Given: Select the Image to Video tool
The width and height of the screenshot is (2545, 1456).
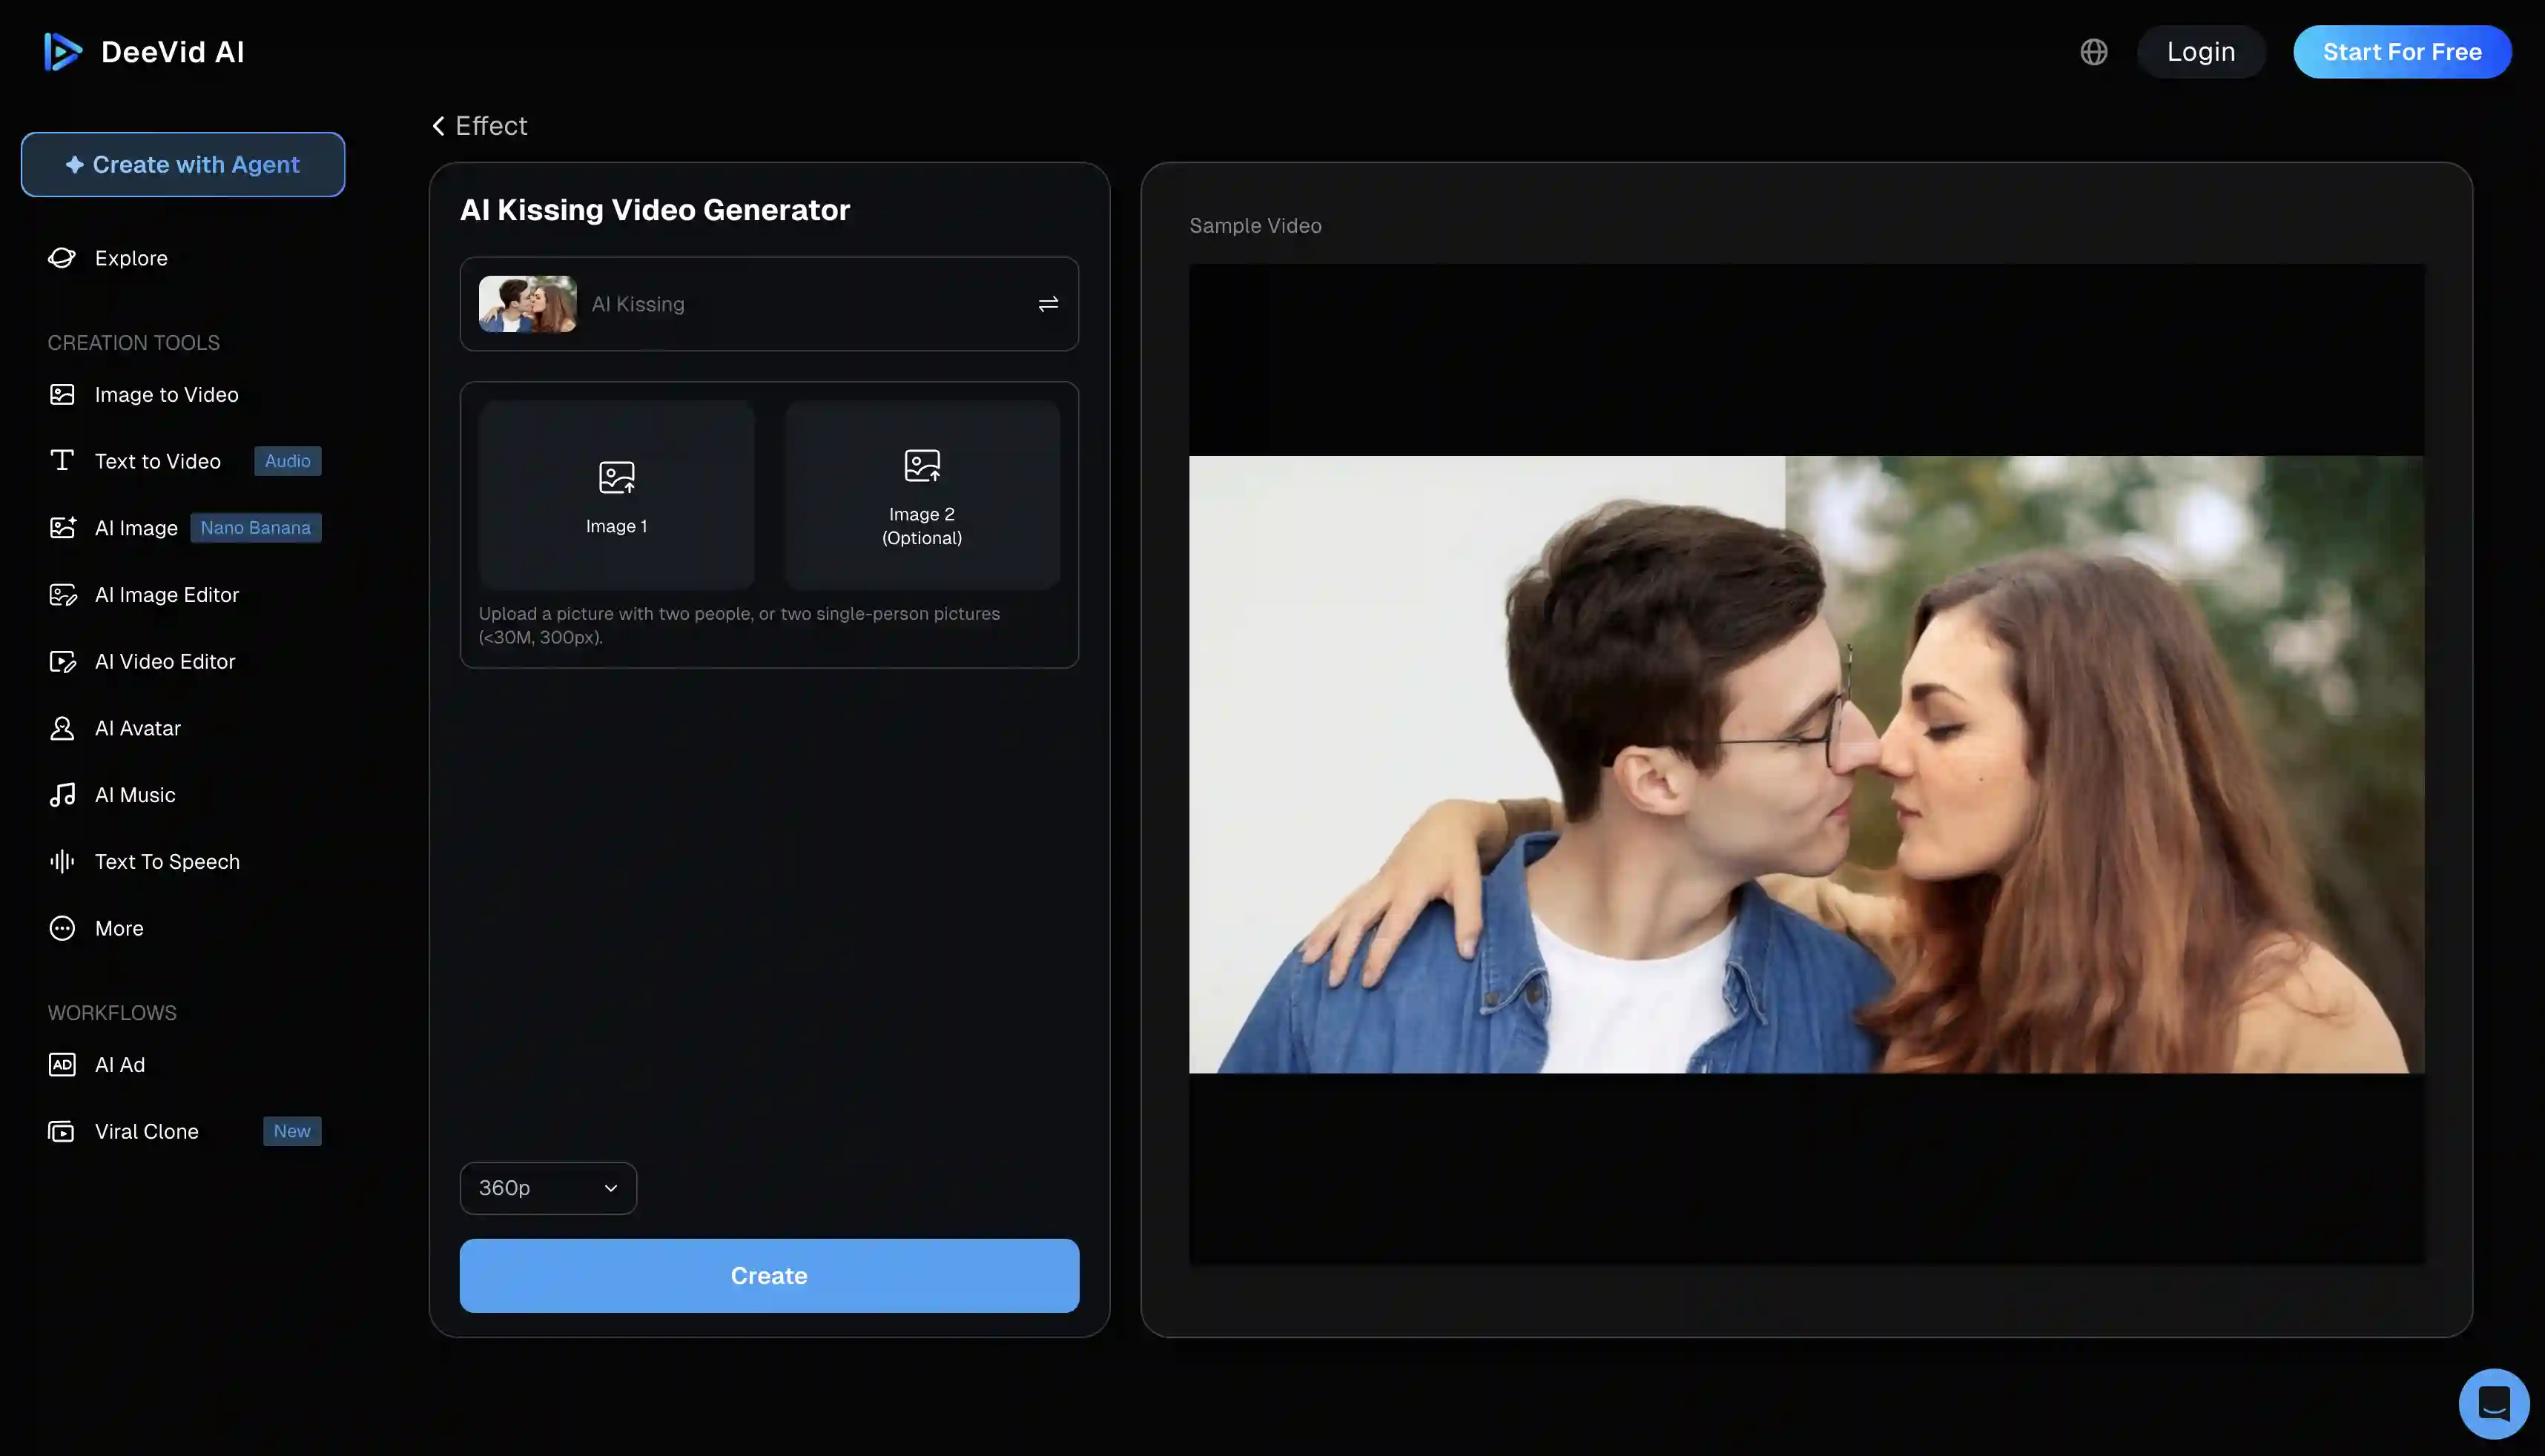Looking at the screenshot, I should pyautogui.click(x=166, y=394).
